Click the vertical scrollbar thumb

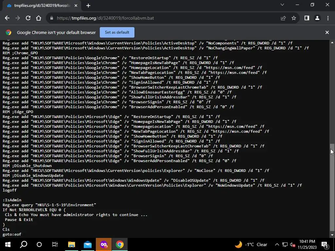click(x=332, y=187)
